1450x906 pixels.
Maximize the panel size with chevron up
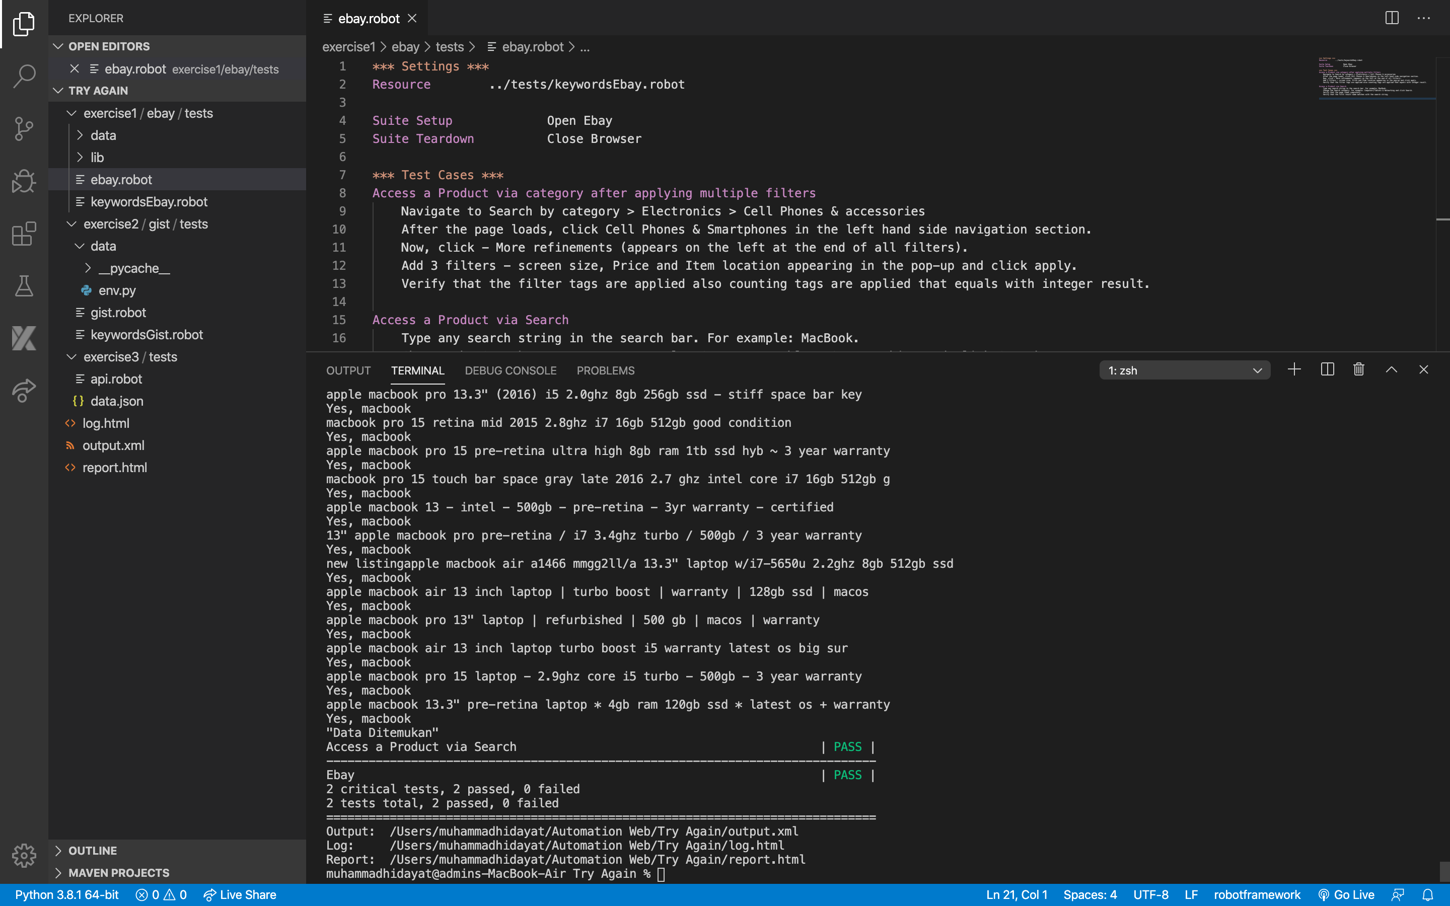(1391, 370)
